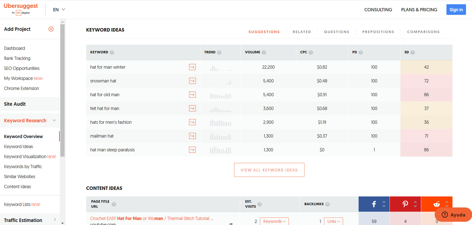View trend sparkline for 'hat for man winter'

[220, 68]
